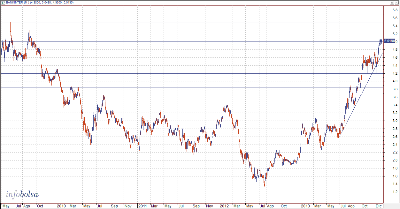The width and height of the screenshot is (400, 209).
Task: Click the 2012 year label on time axis
Action: (224, 206)
